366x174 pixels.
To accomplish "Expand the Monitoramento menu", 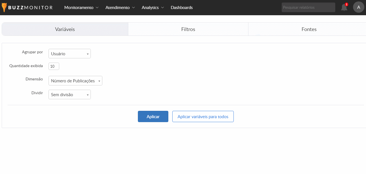I will 81,8.
